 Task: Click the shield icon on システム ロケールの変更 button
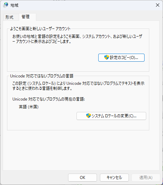click(89, 116)
